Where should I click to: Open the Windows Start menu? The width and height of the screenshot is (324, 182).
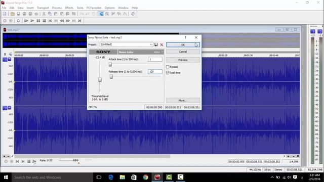pos(6,177)
